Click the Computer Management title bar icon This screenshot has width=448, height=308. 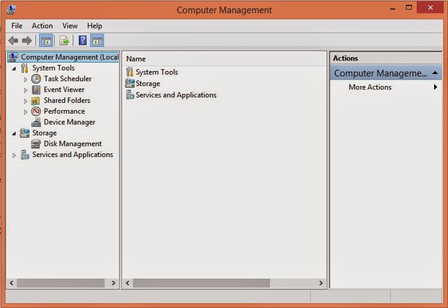(11, 10)
